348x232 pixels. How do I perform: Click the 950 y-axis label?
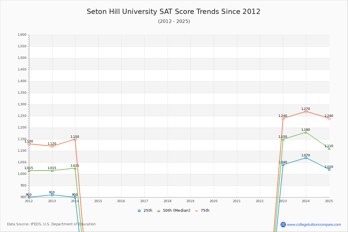click(x=23, y=186)
